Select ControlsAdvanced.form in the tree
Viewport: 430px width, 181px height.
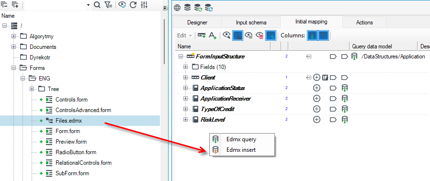83,110
